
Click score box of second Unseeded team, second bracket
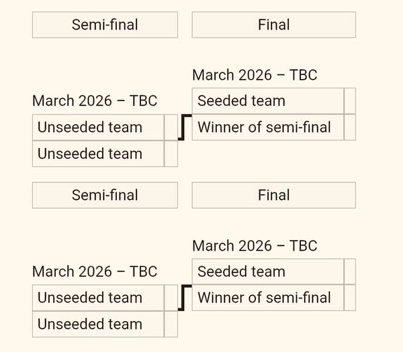coord(171,324)
